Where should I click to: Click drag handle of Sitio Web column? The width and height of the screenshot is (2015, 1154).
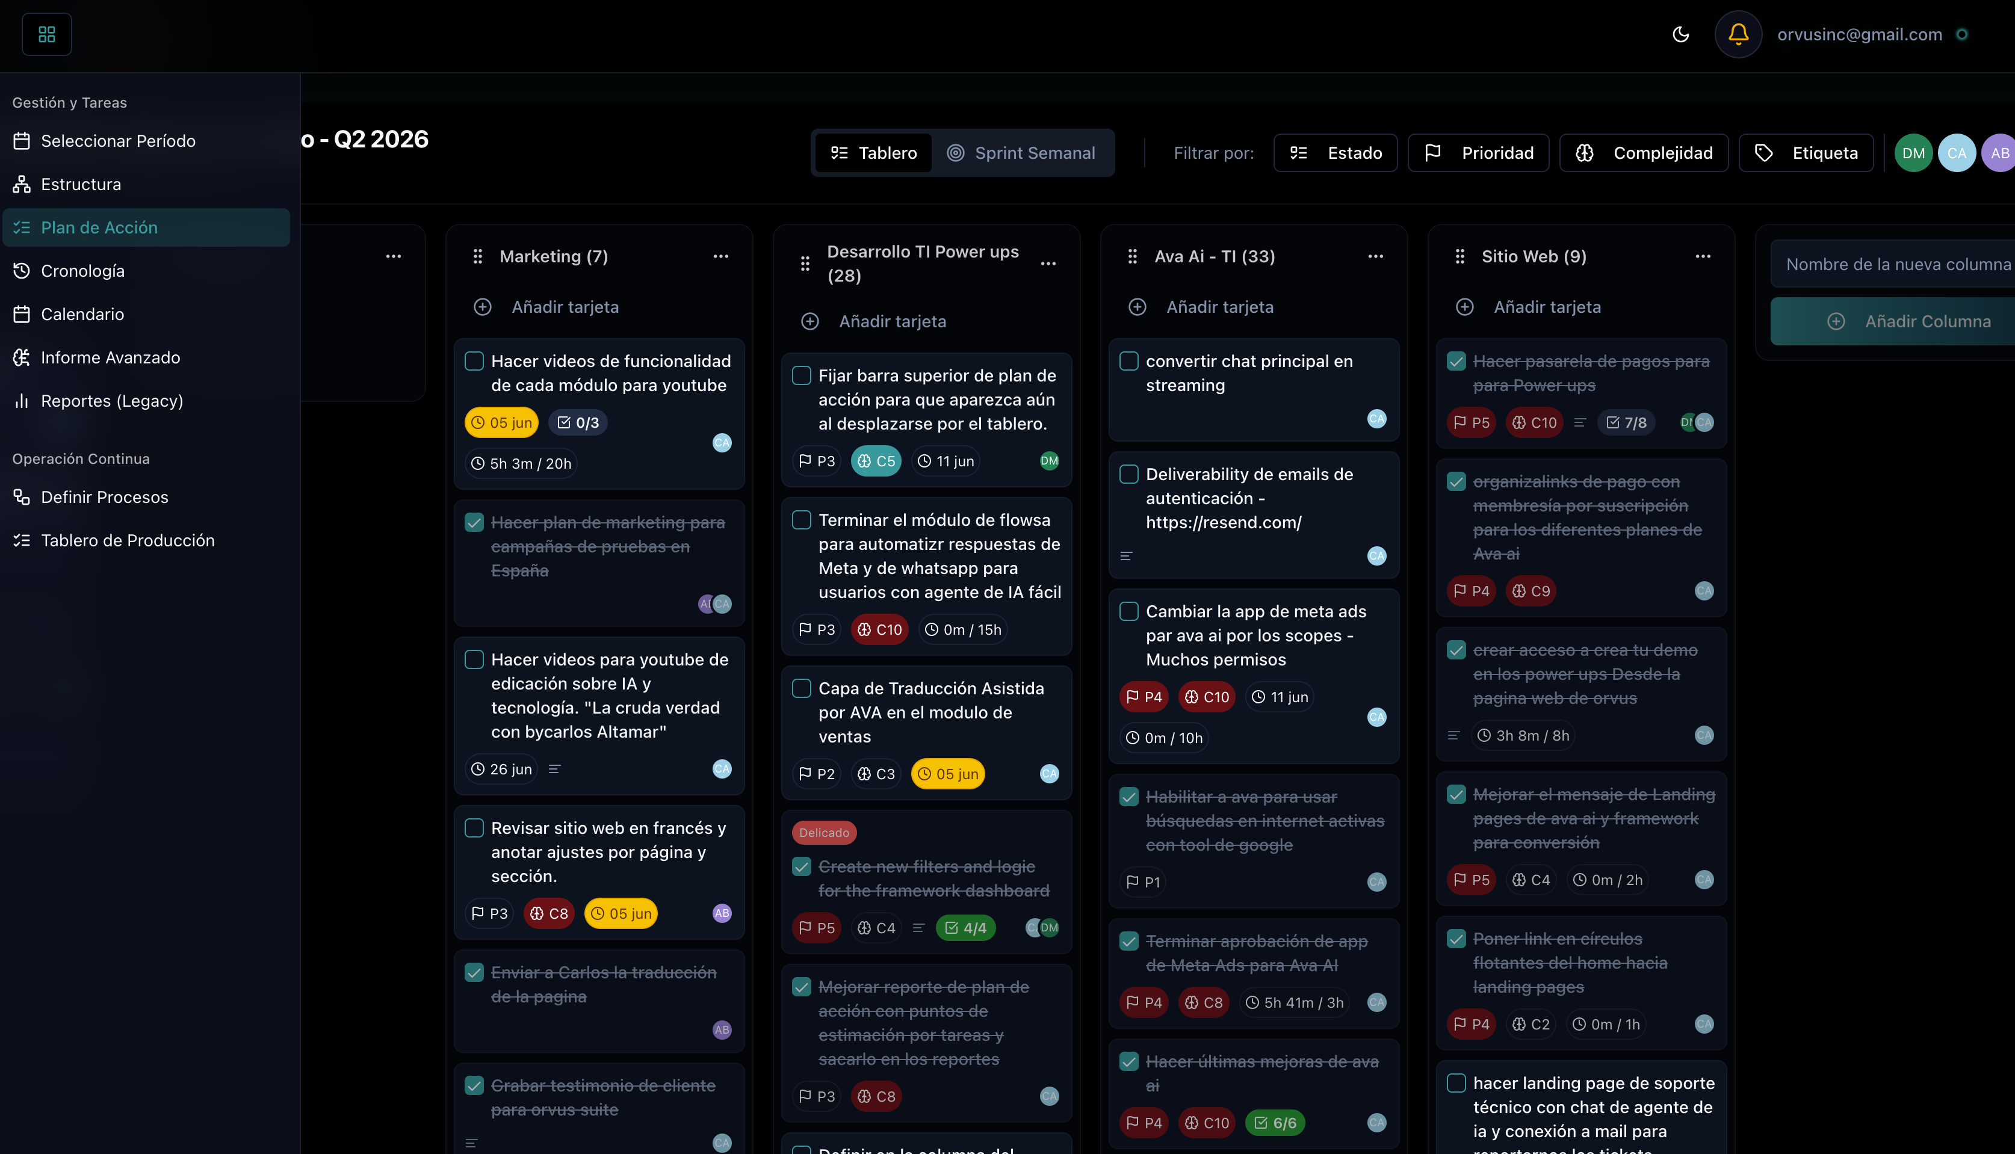(1459, 256)
